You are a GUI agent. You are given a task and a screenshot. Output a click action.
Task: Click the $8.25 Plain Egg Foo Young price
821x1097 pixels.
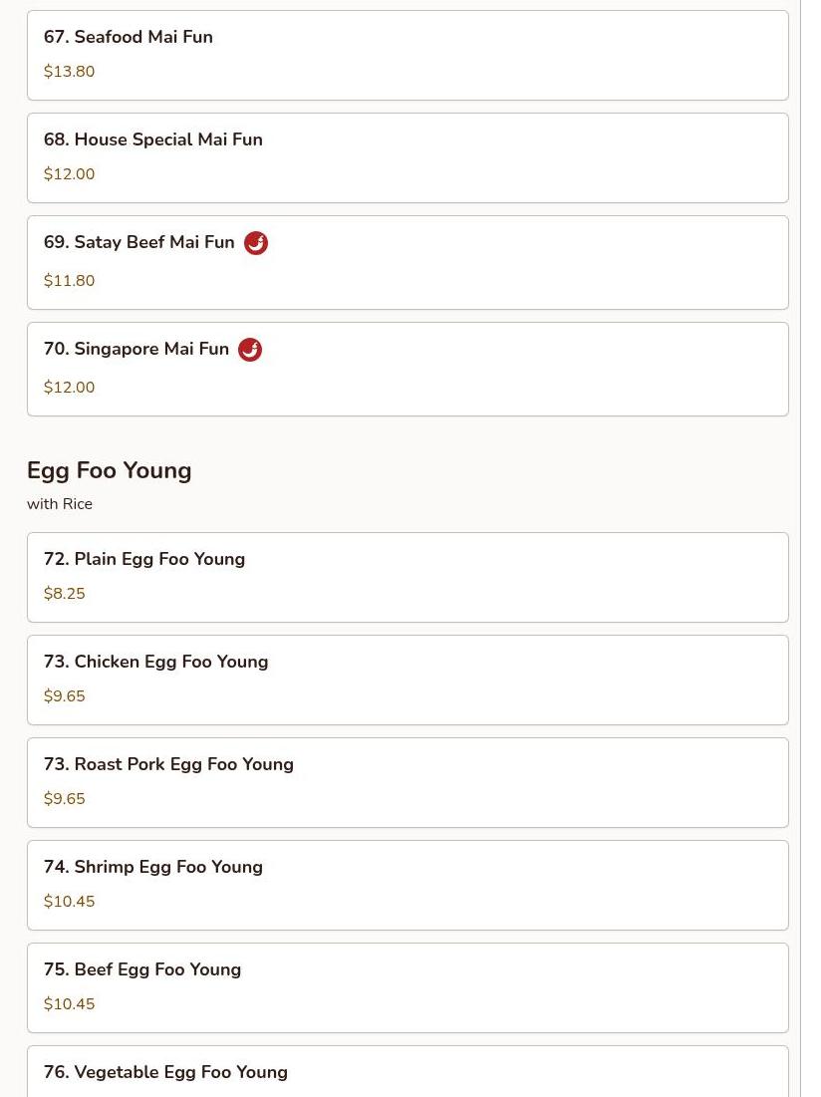[x=65, y=594]
